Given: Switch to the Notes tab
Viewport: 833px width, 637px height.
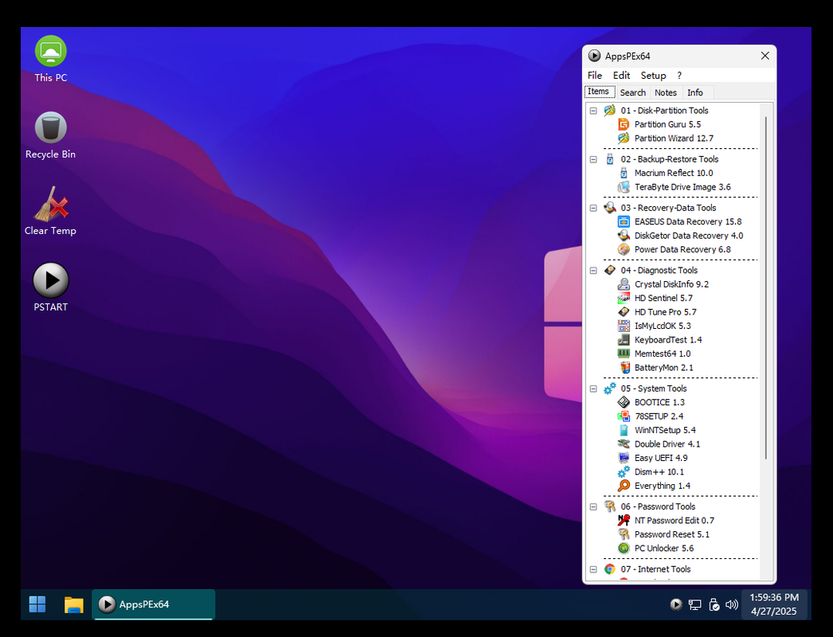Looking at the screenshot, I should [666, 92].
